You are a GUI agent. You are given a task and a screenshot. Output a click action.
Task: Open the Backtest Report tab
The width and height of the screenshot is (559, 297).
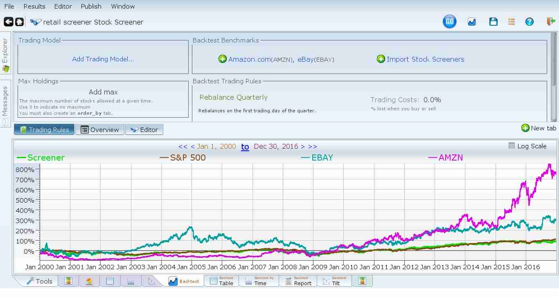pyautogui.click(x=298, y=281)
